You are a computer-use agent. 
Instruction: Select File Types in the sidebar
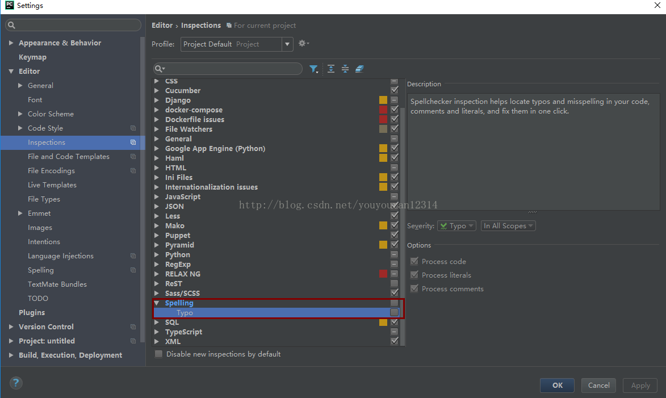click(x=44, y=199)
